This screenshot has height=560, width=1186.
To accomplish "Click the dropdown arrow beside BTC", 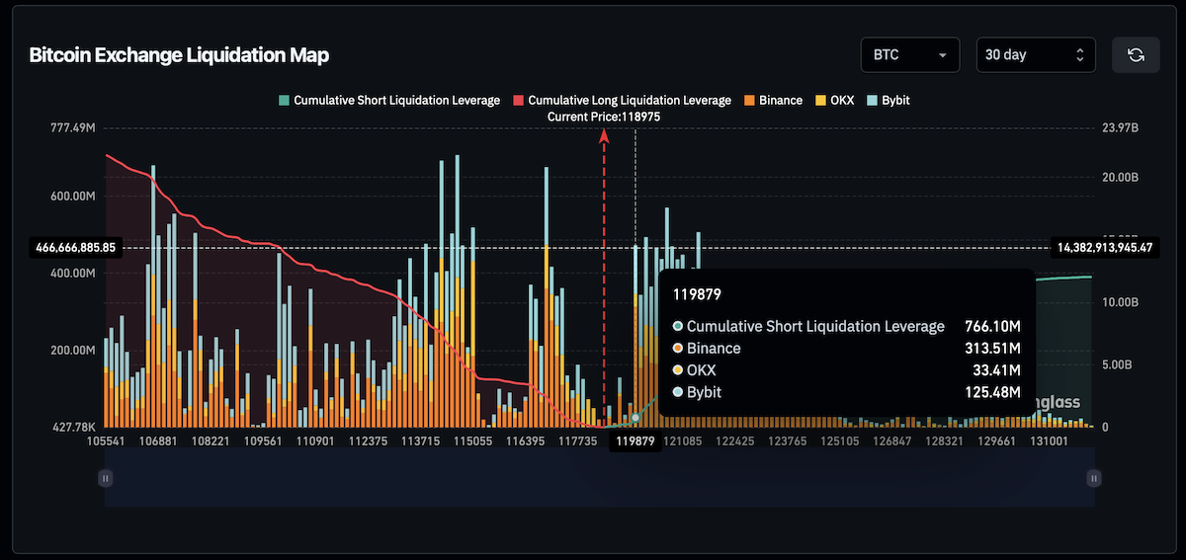I will [x=943, y=55].
